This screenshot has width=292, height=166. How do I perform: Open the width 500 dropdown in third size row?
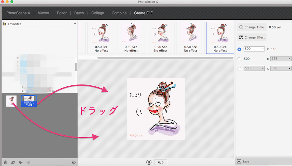pos(254,68)
